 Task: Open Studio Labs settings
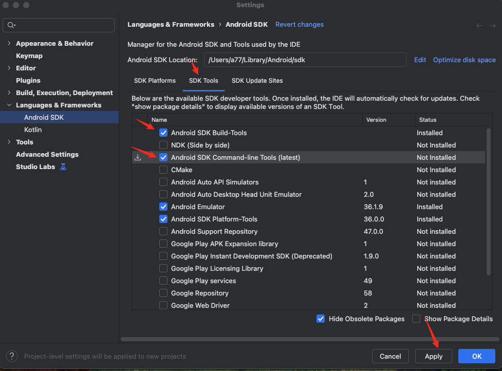(35, 167)
